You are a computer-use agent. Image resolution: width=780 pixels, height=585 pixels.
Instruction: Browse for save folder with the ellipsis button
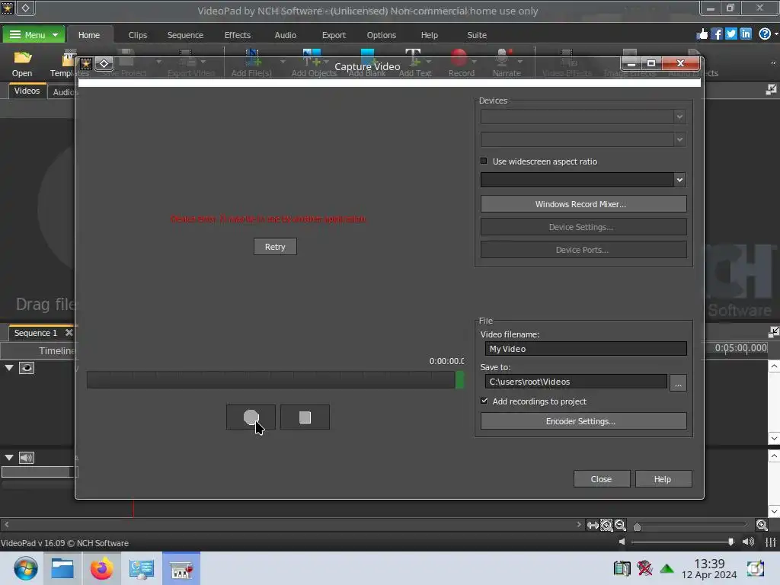pyautogui.click(x=678, y=382)
